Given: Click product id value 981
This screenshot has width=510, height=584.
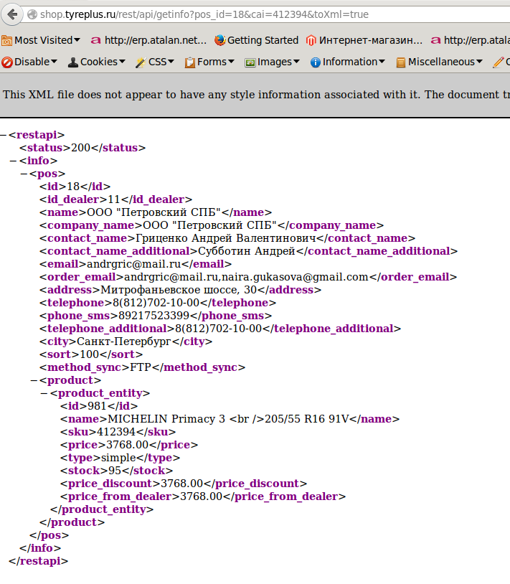Looking at the screenshot, I should click(x=97, y=406).
